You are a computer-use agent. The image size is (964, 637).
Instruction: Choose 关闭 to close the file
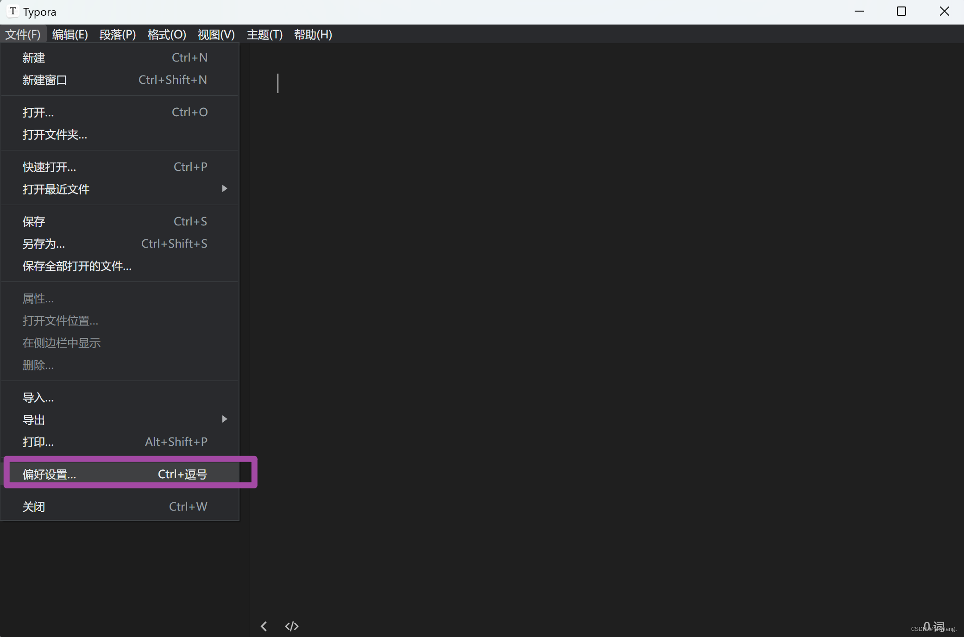pos(120,507)
